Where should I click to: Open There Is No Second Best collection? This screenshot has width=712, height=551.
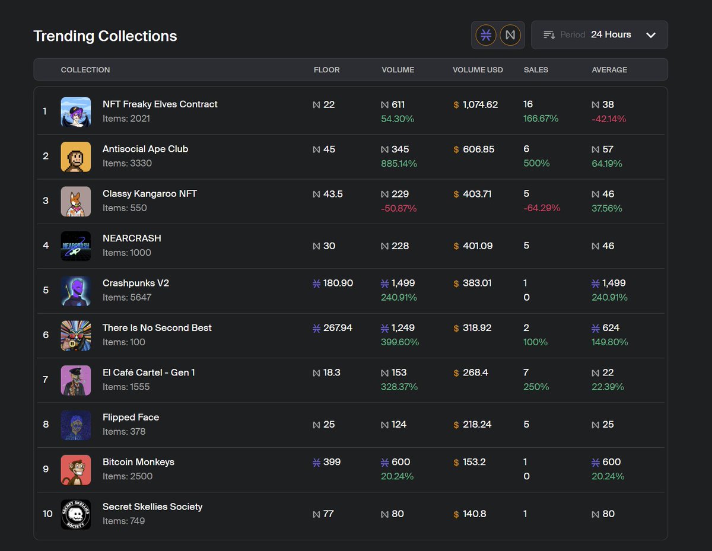coord(157,327)
